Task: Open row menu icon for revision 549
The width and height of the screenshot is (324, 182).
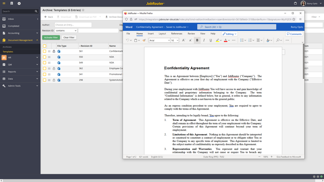Action: (49, 63)
